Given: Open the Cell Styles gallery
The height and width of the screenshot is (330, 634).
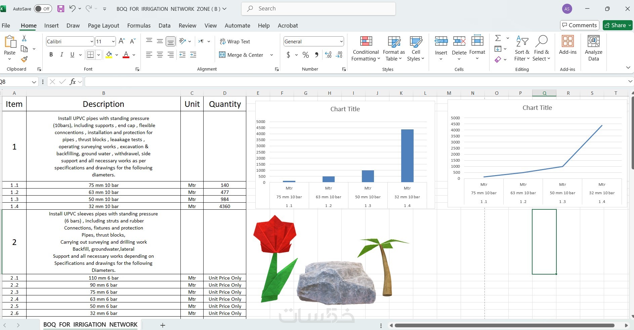Looking at the screenshot, I should (416, 48).
